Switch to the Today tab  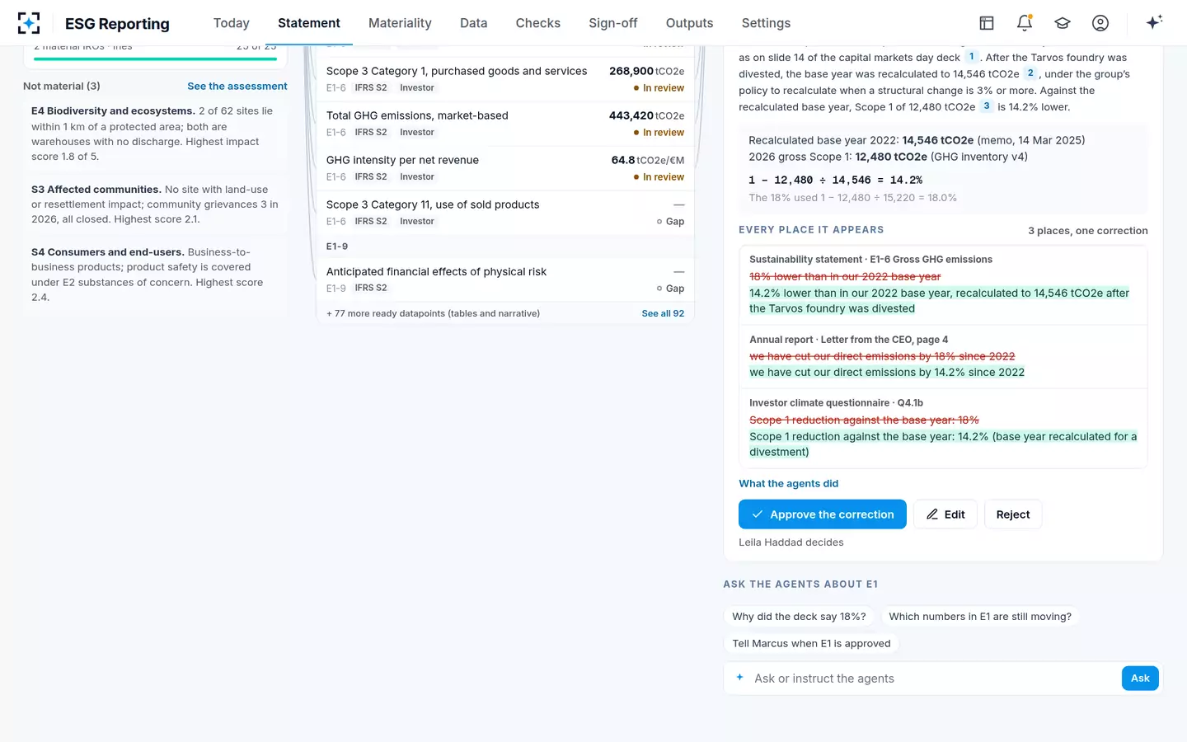pos(231,23)
